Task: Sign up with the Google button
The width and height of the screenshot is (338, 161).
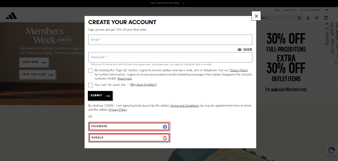Action: [129, 138]
